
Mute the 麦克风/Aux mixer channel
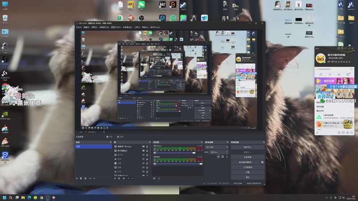(x=155, y=153)
